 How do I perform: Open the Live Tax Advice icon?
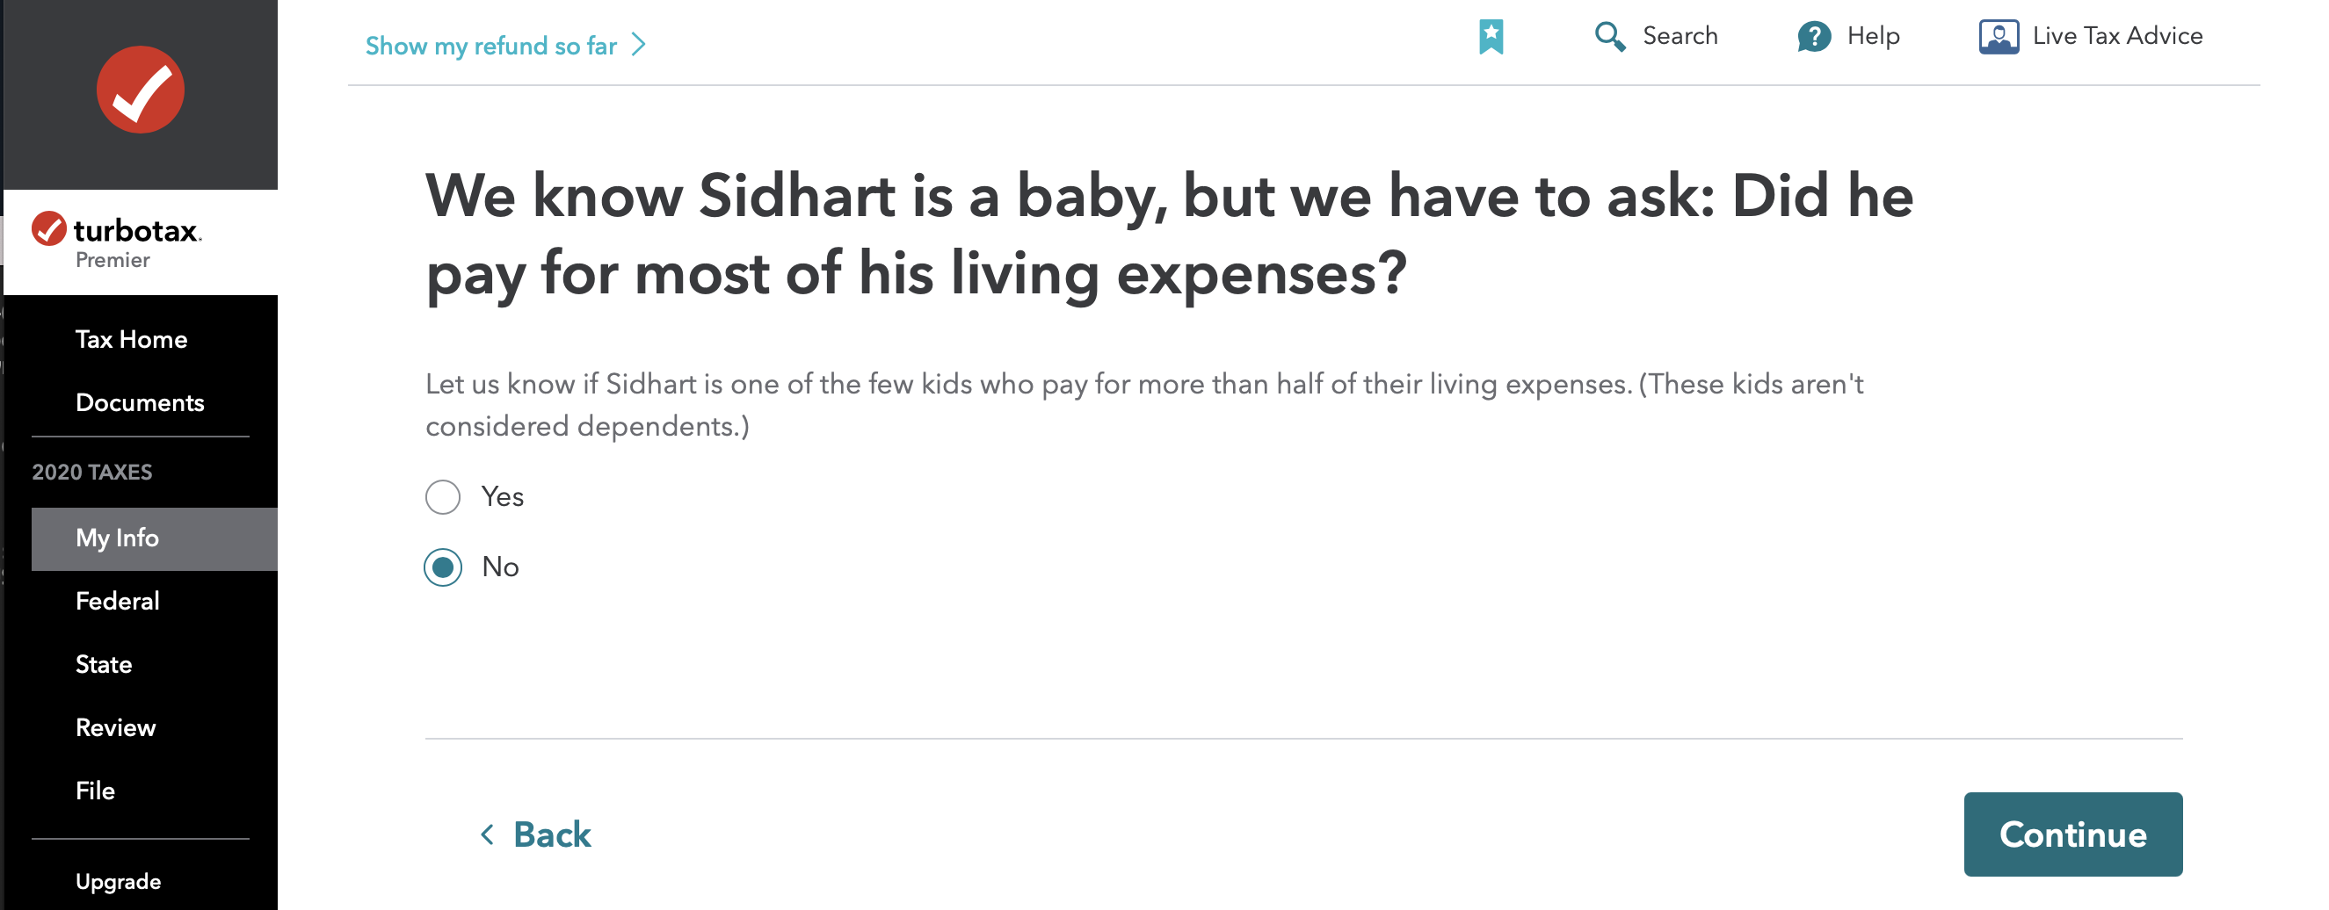click(1998, 37)
